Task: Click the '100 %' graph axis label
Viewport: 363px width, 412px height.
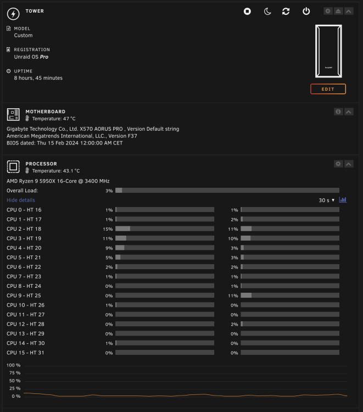Action: [x=13, y=365]
